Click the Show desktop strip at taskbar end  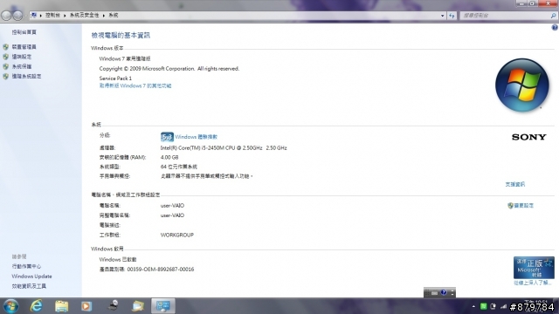pos(557,306)
